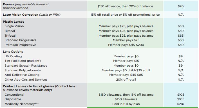
Task: Select the Anti-Reflective Coating row label
Action: coord(22,75)
